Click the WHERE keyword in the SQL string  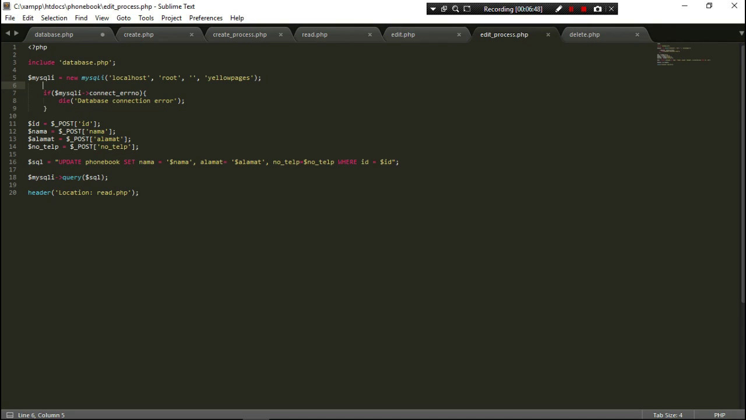(x=347, y=162)
